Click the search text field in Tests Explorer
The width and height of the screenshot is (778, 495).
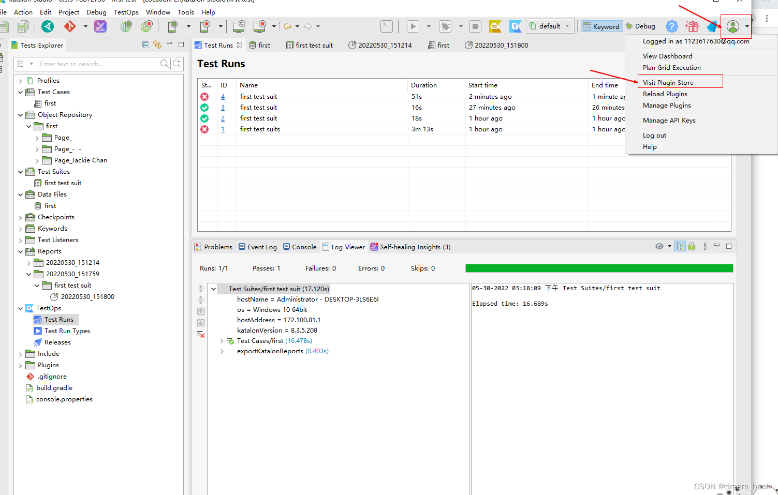(x=98, y=64)
